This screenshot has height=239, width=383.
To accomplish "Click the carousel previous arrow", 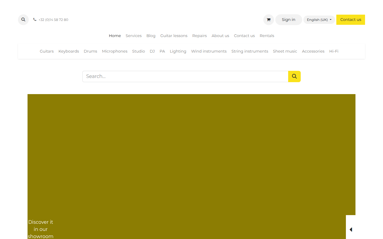I will [x=351, y=229].
